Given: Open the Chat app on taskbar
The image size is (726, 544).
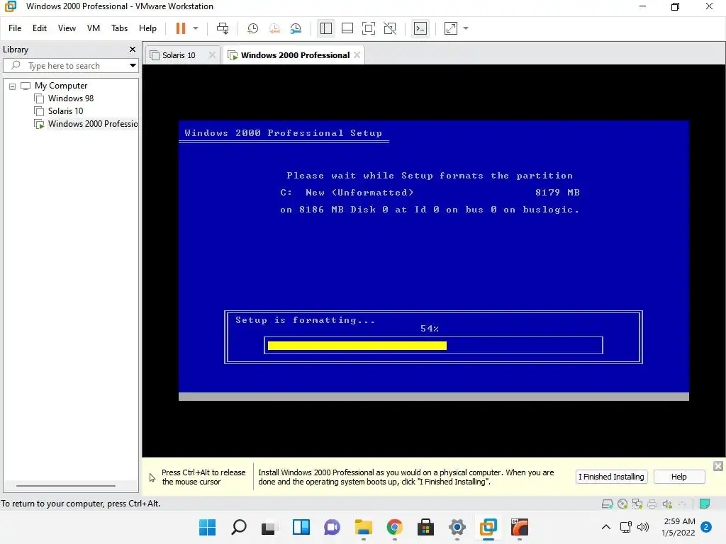Looking at the screenshot, I should click(332, 527).
